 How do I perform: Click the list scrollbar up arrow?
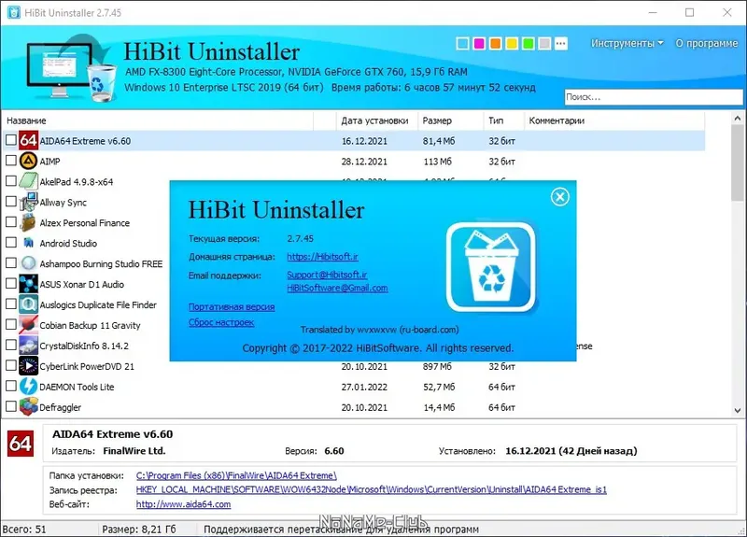pyautogui.click(x=738, y=119)
